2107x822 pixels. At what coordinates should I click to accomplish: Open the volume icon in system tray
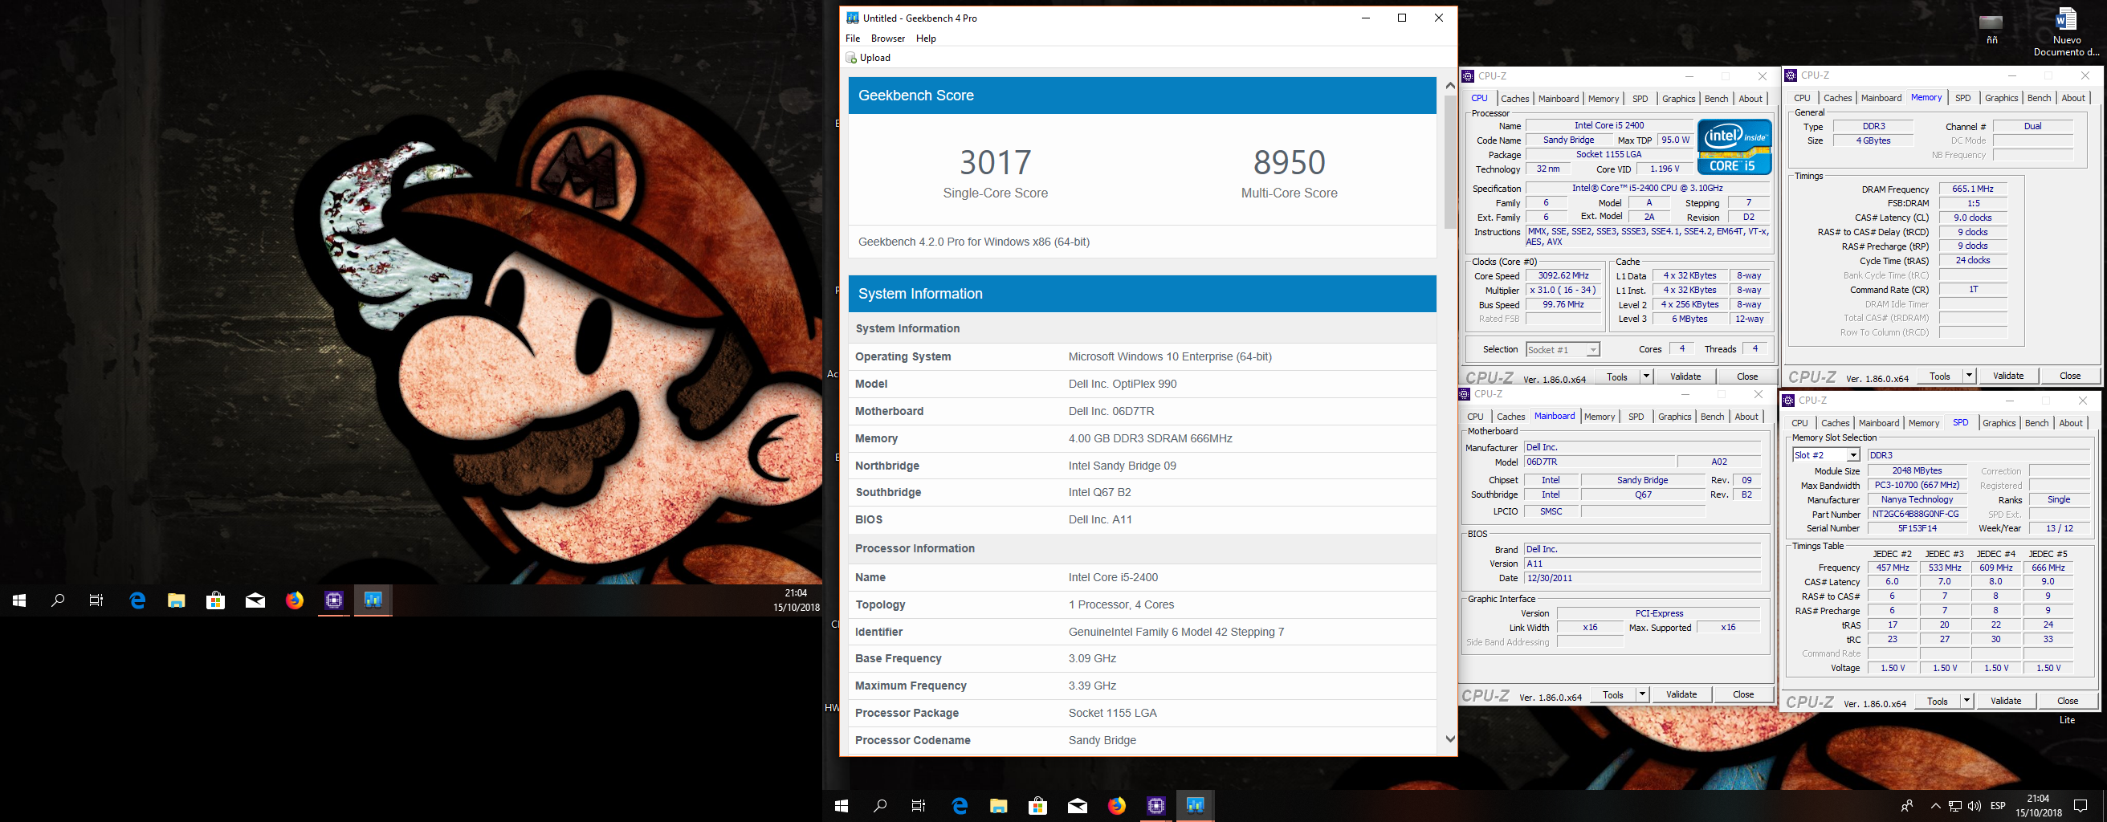tap(1975, 806)
